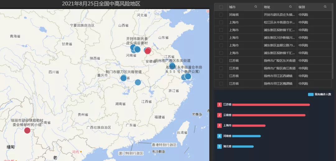Image resolution: width=336 pixels, height=161 pixels.
Task: Click the rank 2 badge beside 云南省
Action: (219, 115)
